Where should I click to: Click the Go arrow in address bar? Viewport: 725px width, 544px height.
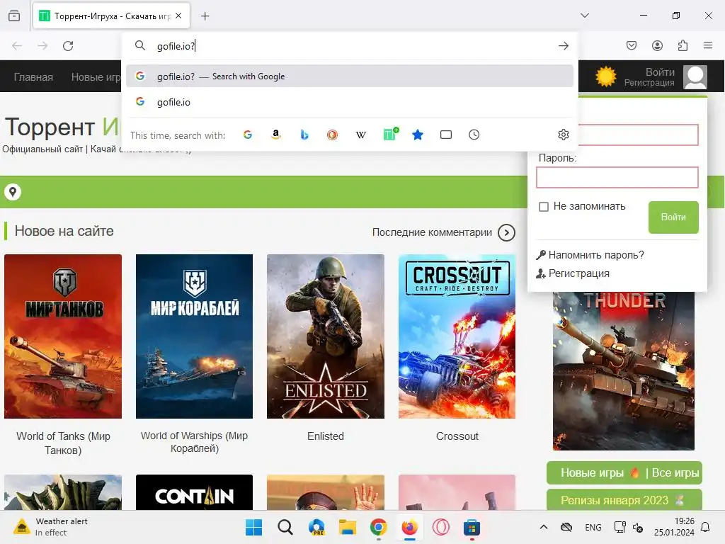click(x=563, y=46)
